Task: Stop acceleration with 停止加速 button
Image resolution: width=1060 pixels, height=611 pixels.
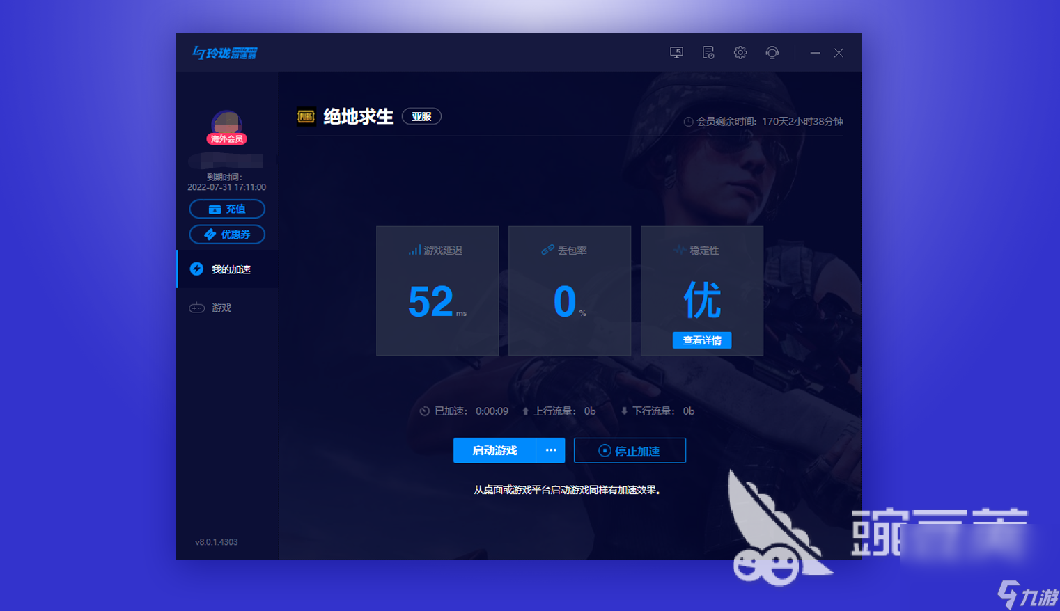Action: point(630,450)
